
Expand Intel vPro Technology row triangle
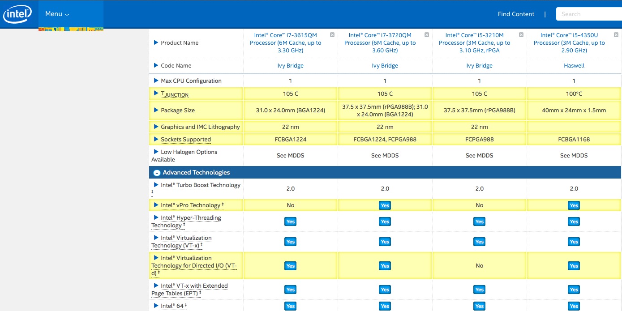coord(156,205)
